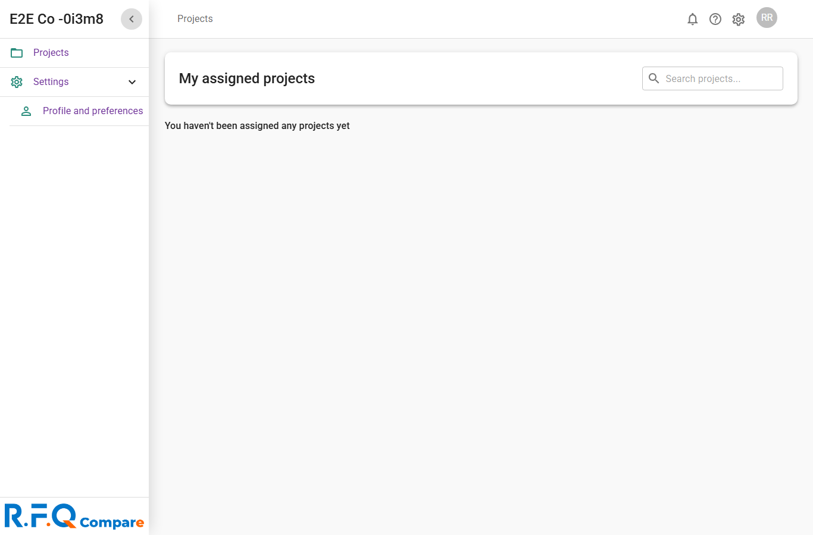This screenshot has width=813, height=535.
Task: Click the Settings cog icon in sidebar
Action: (x=17, y=82)
